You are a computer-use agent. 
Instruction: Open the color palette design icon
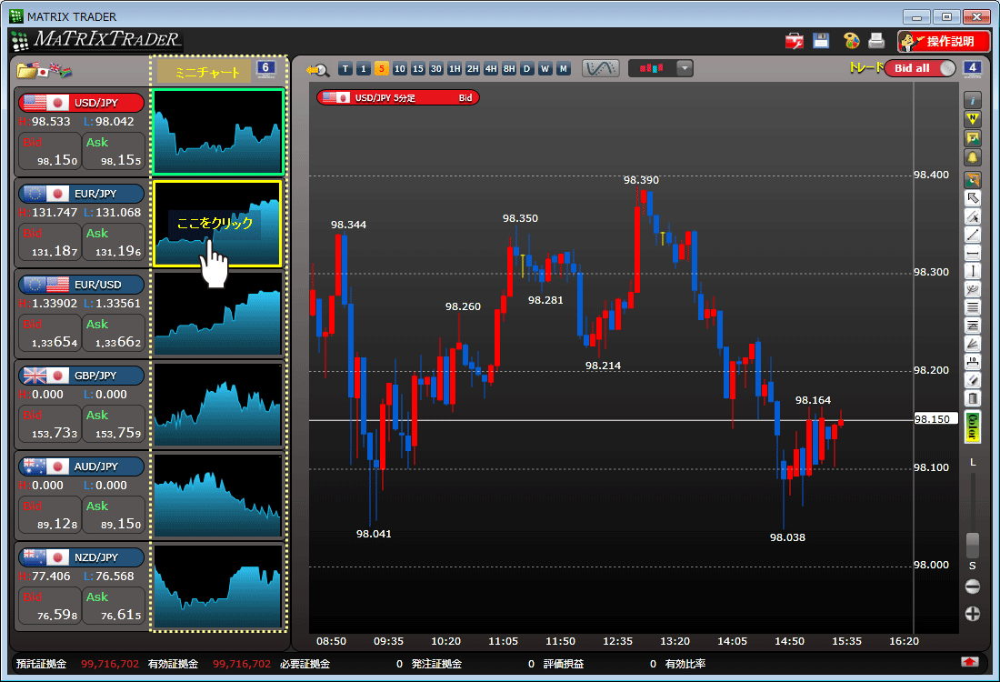[x=851, y=41]
